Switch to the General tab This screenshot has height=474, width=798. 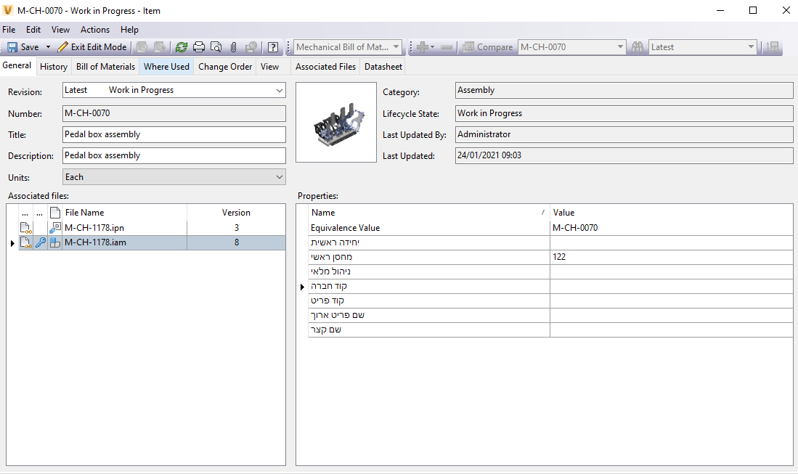click(x=17, y=65)
